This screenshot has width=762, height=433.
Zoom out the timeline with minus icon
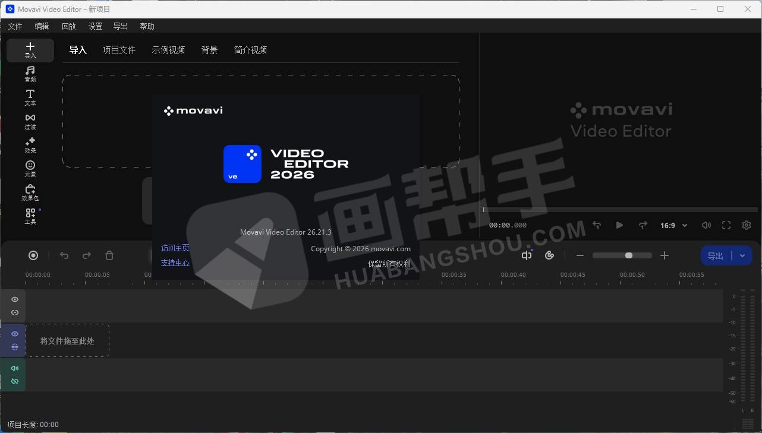(x=580, y=255)
